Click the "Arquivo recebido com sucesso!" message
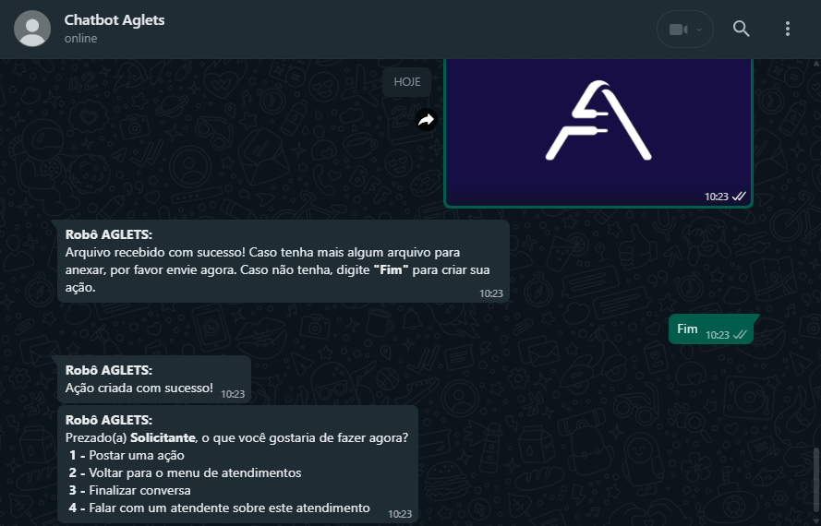The width and height of the screenshot is (821, 526). pos(284,261)
